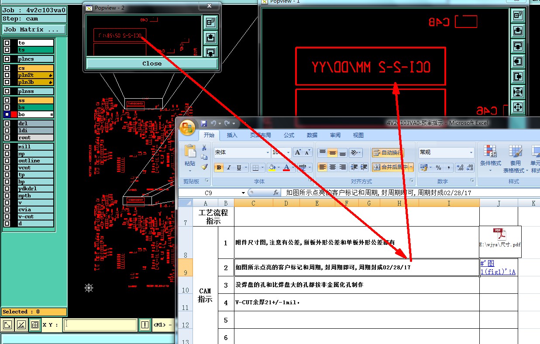Viewport: 540px width, 344px height.
Task: Click the comma style button
Action: tap(448, 168)
